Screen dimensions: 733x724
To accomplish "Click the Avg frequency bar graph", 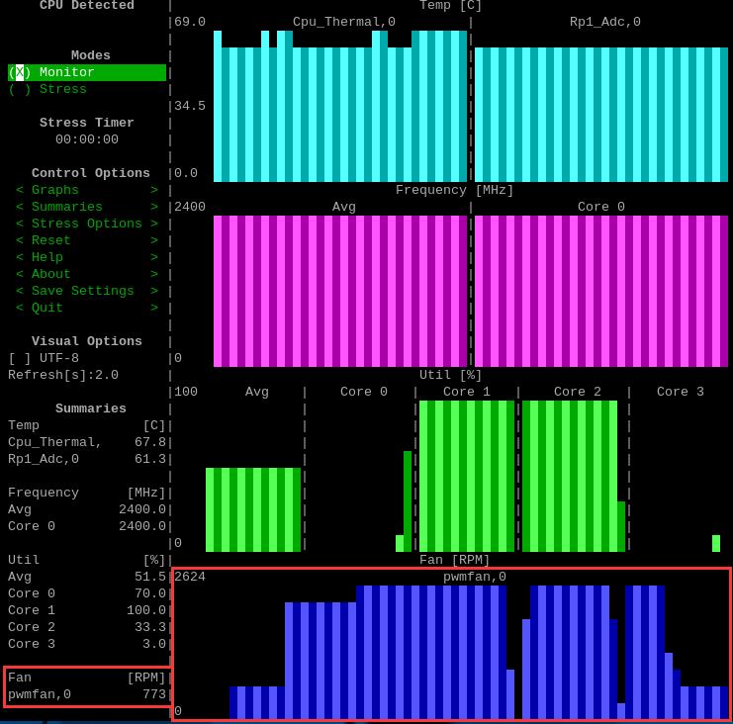I will coord(339,291).
